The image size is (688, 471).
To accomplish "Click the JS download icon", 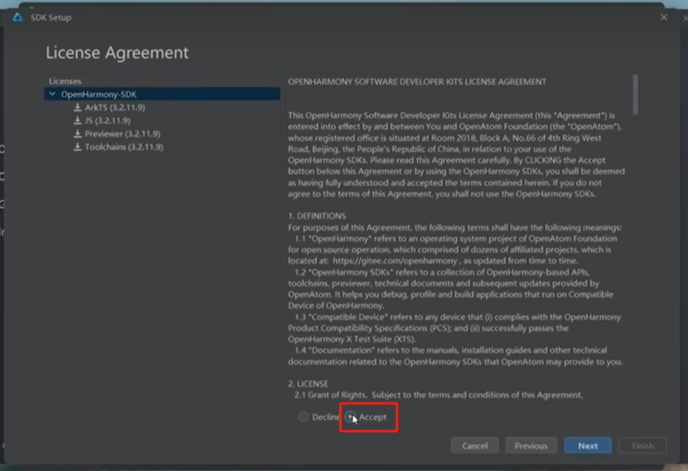I will 78,120.
